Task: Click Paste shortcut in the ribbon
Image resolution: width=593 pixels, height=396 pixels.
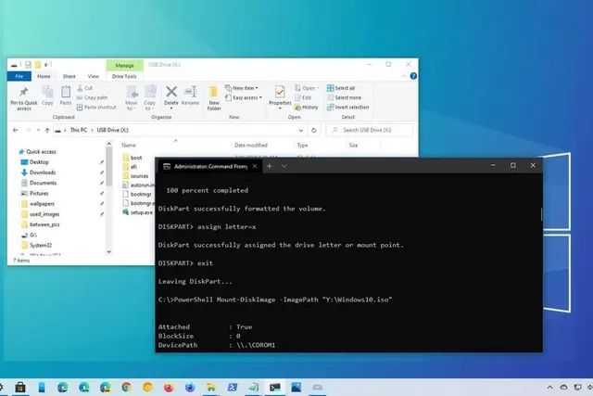Action: click(x=96, y=108)
